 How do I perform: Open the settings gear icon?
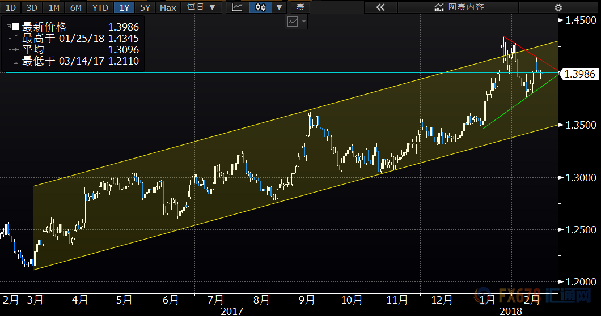tap(558, 7)
